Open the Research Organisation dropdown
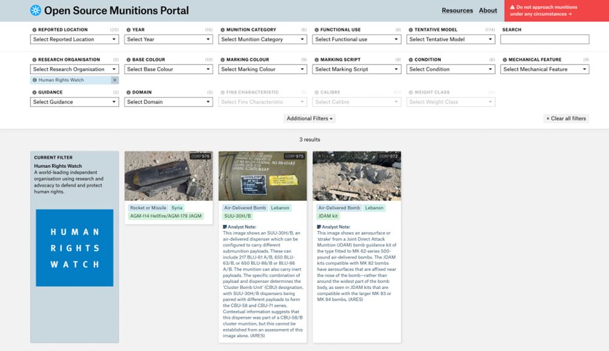The height and width of the screenshot is (351, 609). tap(74, 69)
